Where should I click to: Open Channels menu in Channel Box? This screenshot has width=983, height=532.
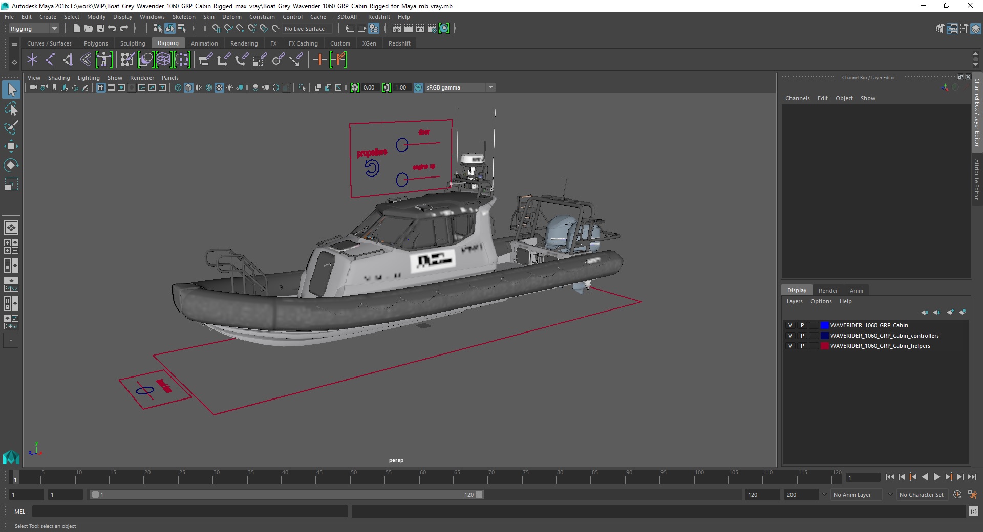798,98
